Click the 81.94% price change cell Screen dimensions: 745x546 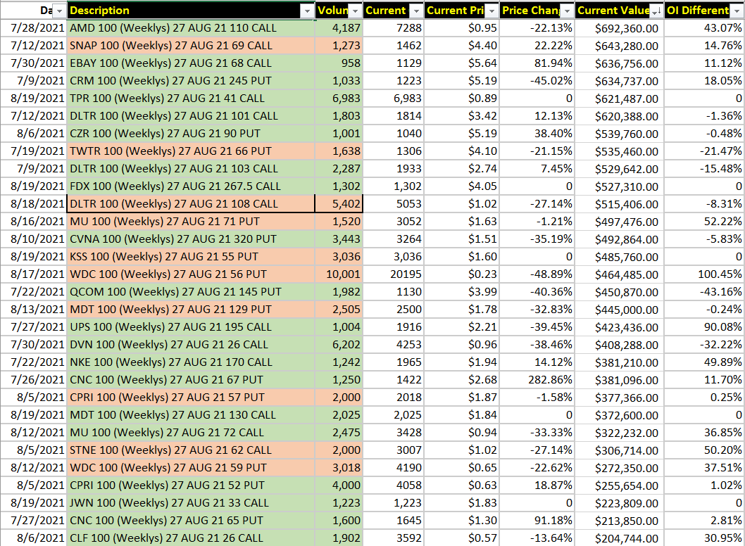pos(537,63)
